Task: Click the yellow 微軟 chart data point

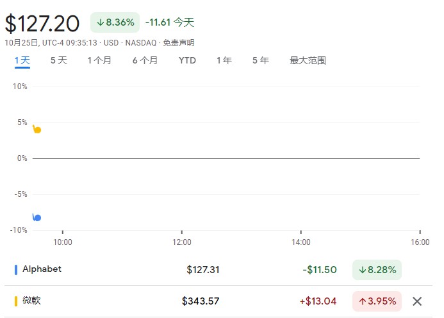Action: click(37, 130)
